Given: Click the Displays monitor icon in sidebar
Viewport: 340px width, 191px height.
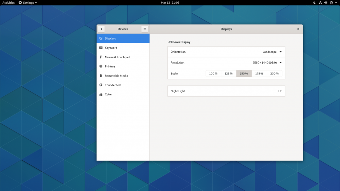Looking at the screenshot, I should click(101, 38).
